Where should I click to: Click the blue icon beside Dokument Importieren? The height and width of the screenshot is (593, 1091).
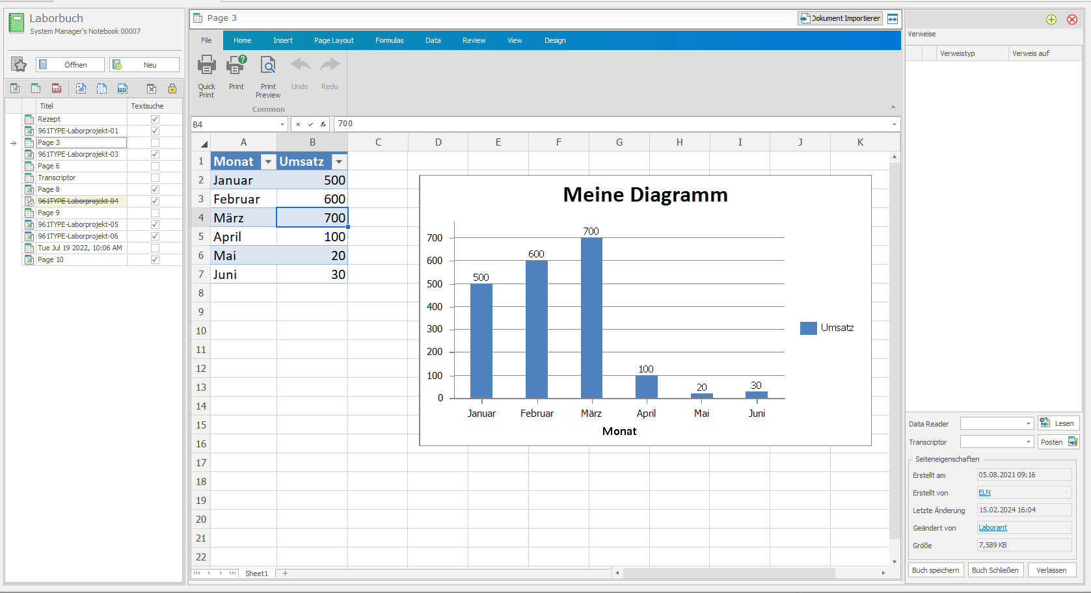[893, 18]
